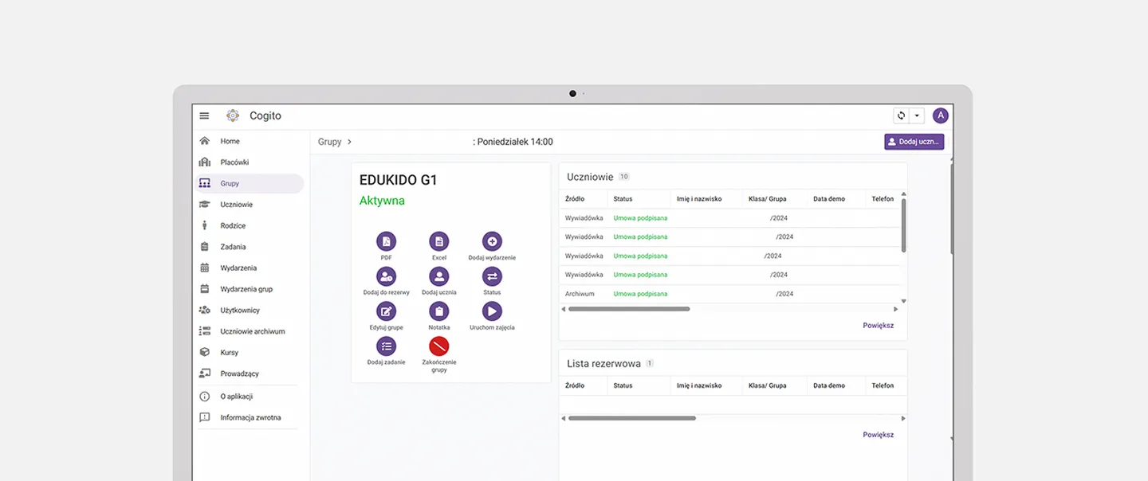This screenshot has height=481, width=1148.
Task: Open the hamburger navigation menu
Action: click(204, 115)
